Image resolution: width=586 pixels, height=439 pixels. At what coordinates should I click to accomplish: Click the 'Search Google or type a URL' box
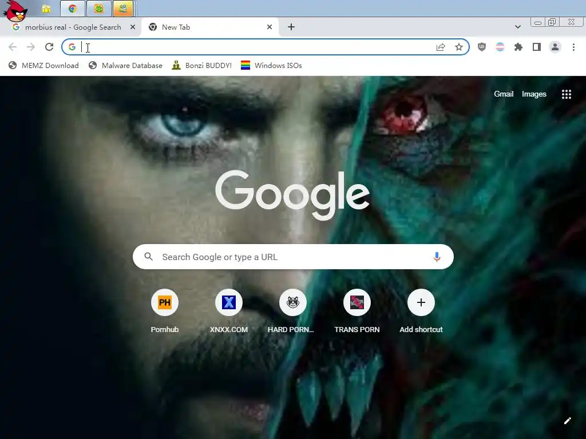(293, 257)
